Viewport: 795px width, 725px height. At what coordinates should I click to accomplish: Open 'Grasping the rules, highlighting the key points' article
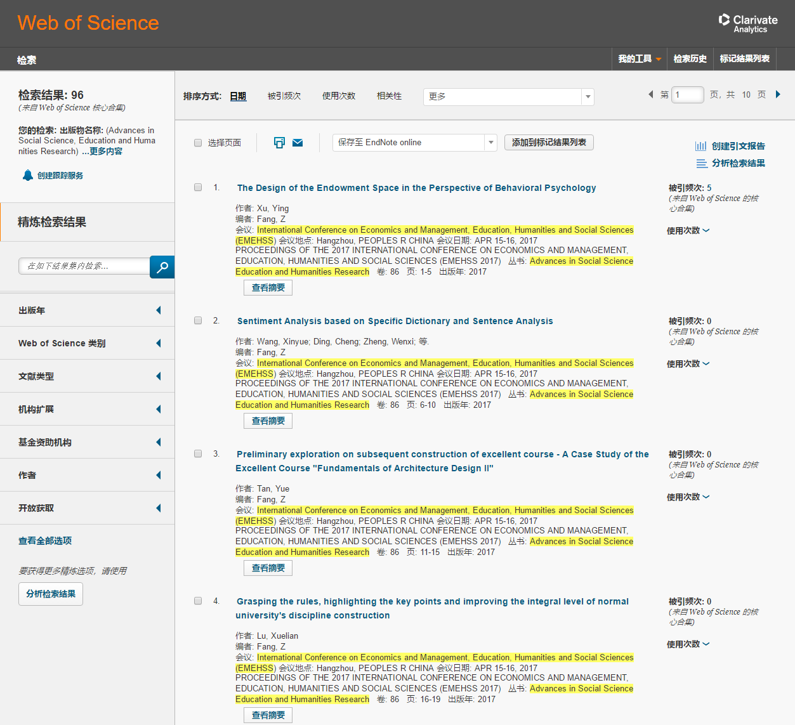point(432,608)
